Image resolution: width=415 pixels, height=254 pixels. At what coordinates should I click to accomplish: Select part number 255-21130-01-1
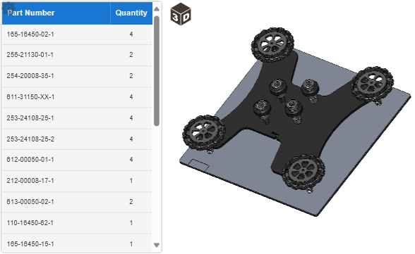click(30, 55)
